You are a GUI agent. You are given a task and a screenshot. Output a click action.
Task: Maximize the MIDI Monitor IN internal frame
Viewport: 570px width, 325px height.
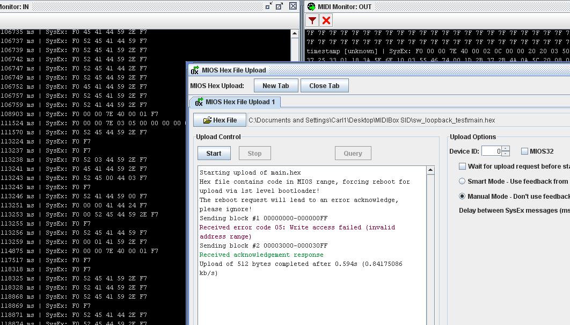tap(280, 6)
